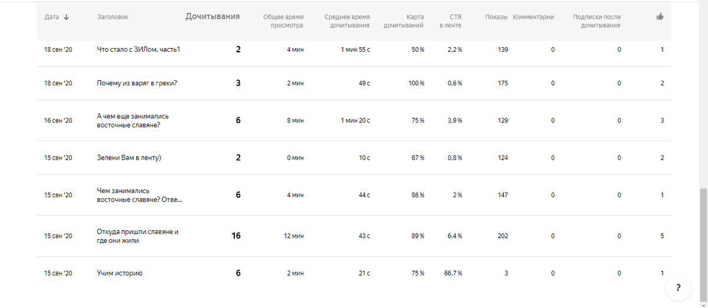Open article "Что стало с ЗИЛом. часть1"

pos(138,49)
